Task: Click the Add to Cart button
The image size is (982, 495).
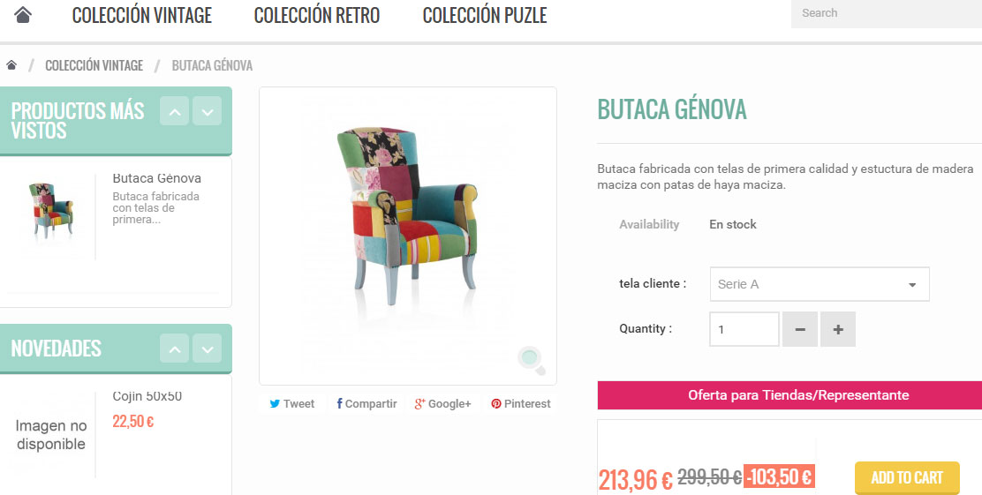Action: pos(907,478)
